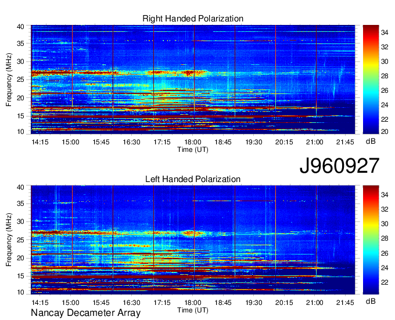Click the 40 MHz tick label on the top plot
The image size is (395, 320).
pos(20,27)
